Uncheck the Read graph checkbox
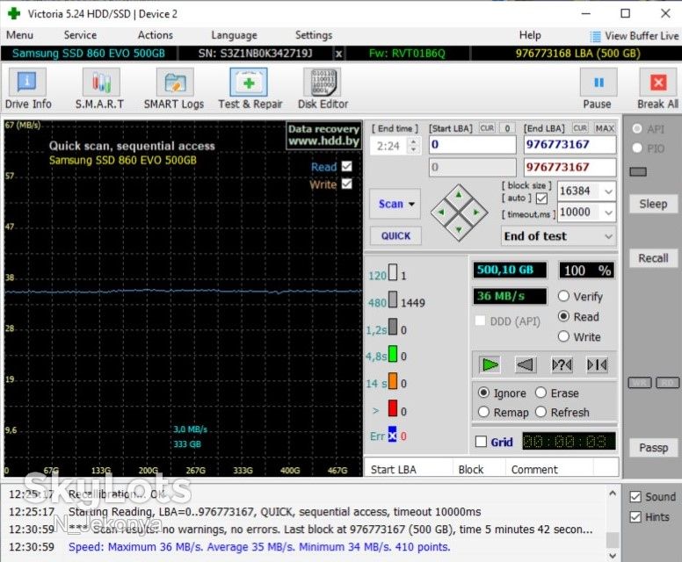This screenshot has height=562, width=682. pyautogui.click(x=346, y=167)
